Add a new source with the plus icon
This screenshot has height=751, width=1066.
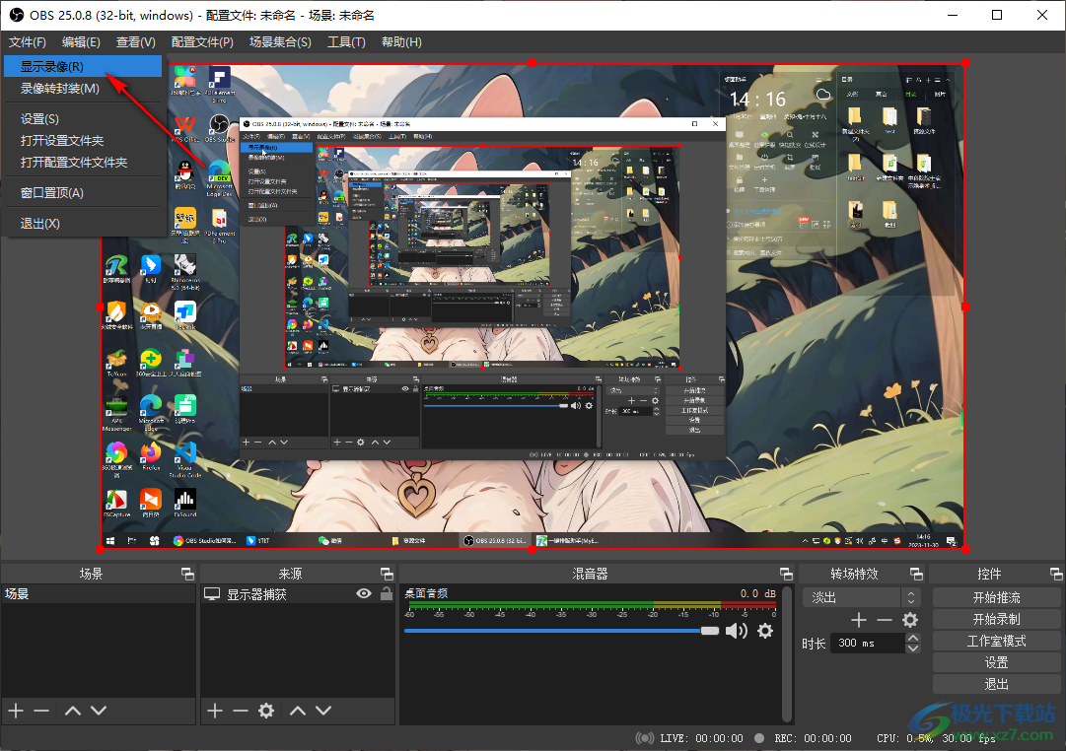pos(215,711)
